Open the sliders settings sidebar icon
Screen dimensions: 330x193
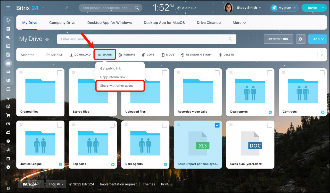click(8, 150)
